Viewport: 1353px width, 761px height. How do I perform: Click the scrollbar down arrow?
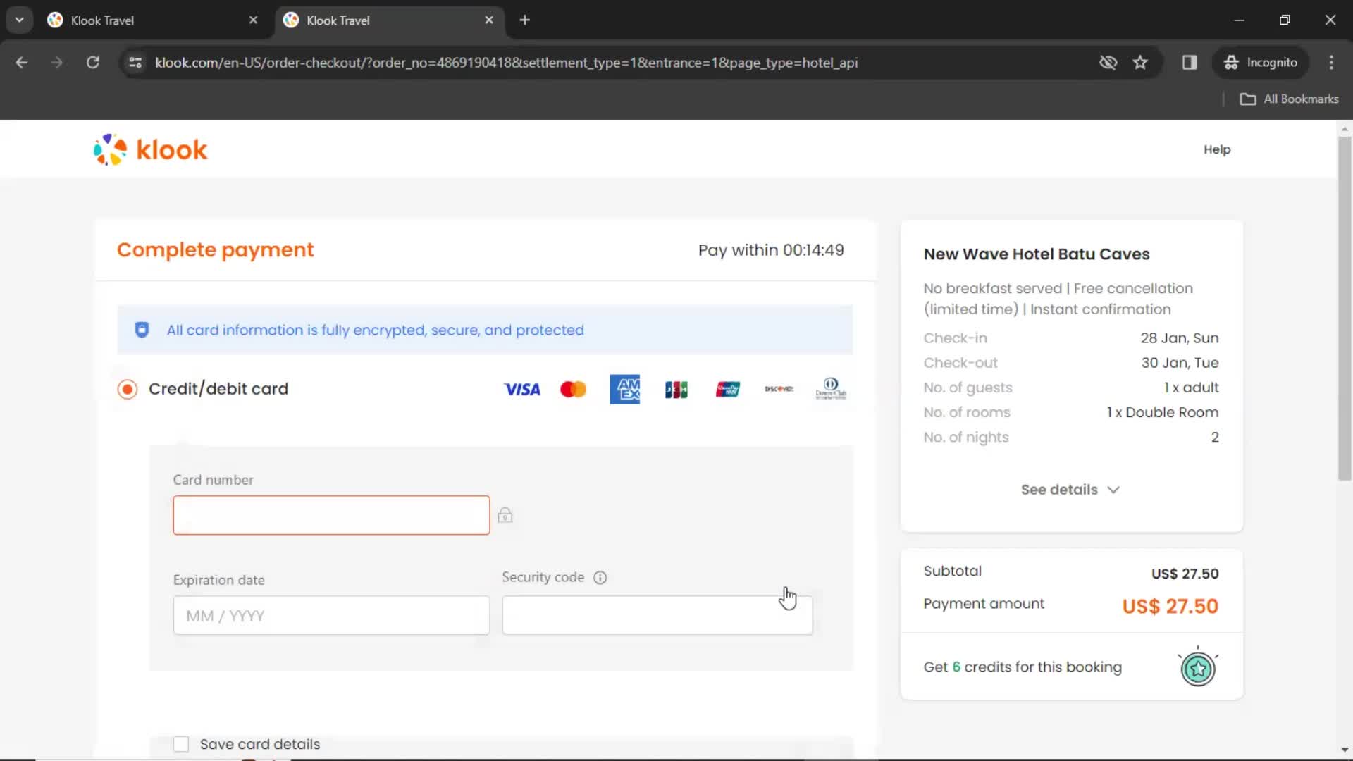point(1345,750)
